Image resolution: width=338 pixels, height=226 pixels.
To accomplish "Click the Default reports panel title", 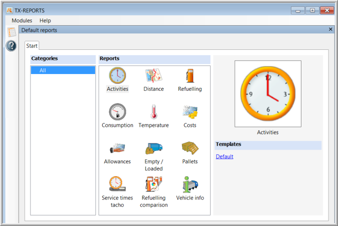I will 39,30.
